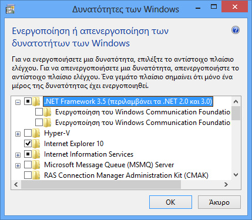
Task: Click the vertical scrollbar thumb
Action: click(236, 113)
